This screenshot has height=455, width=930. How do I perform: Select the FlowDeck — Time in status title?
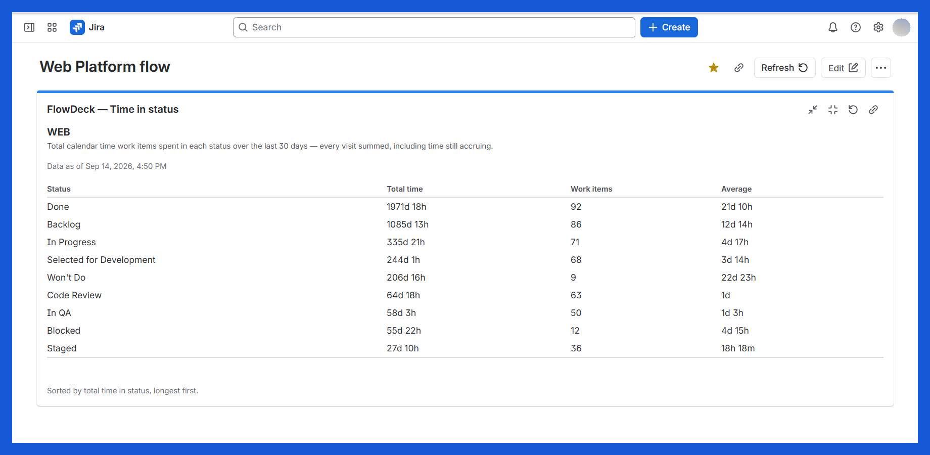(x=113, y=109)
